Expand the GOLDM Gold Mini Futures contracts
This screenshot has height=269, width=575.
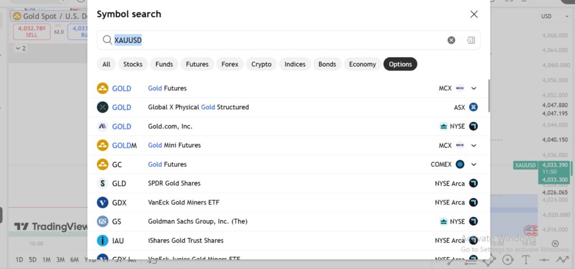point(474,145)
